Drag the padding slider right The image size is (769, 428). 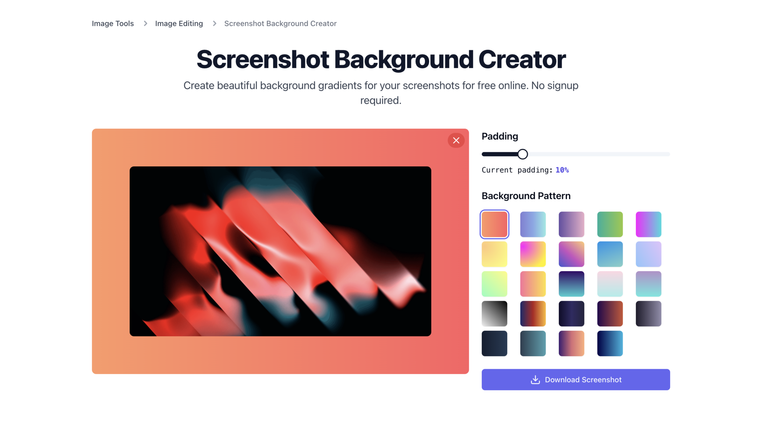pyautogui.click(x=523, y=154)
